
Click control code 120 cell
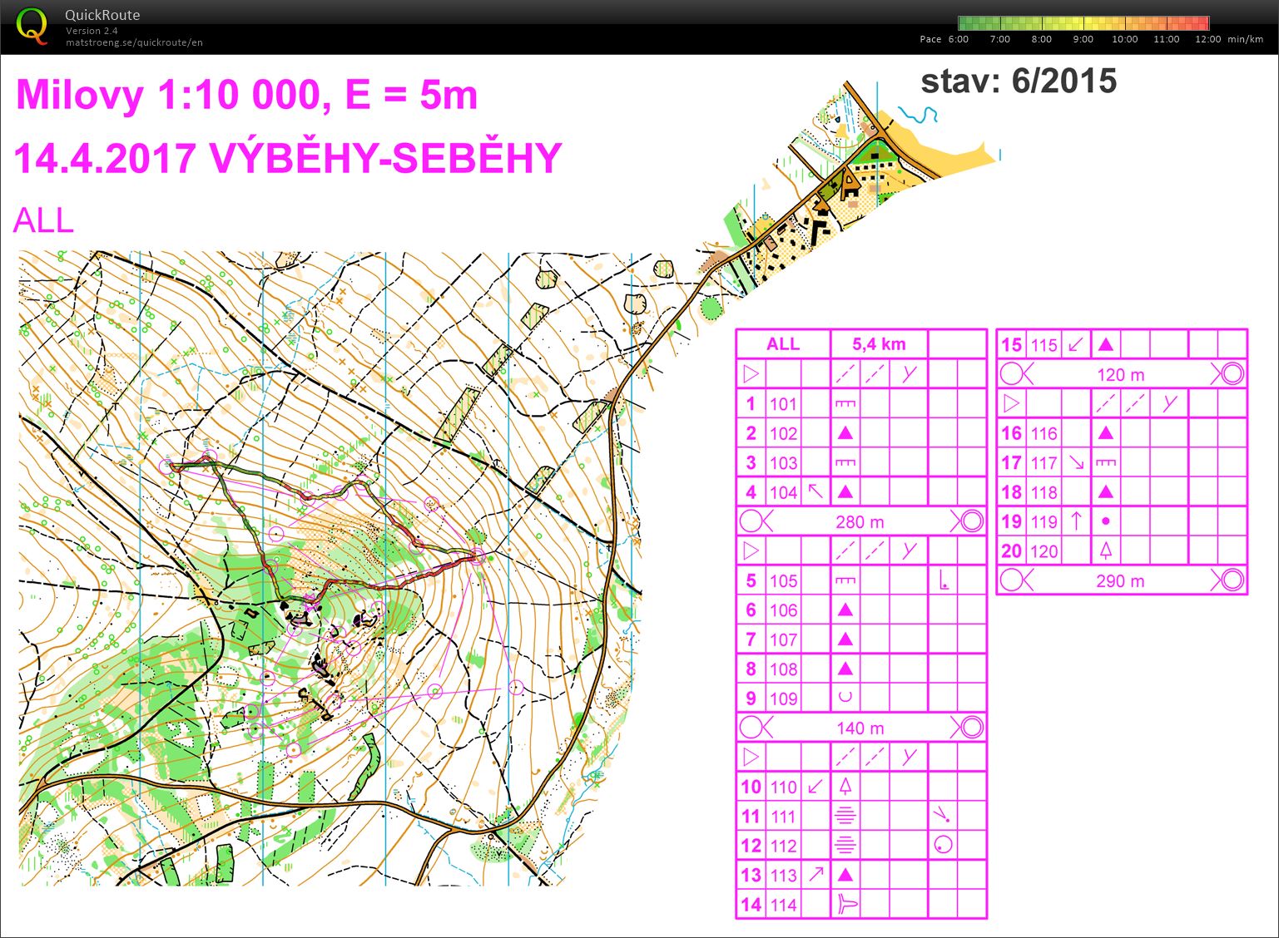[1044, 551]
